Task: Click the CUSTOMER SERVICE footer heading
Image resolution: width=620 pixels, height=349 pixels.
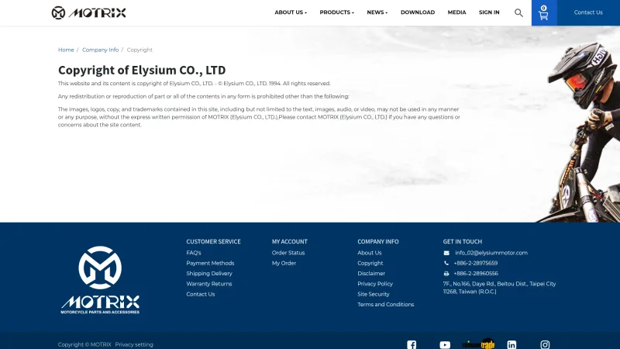Action: click(x=214, y=241)
